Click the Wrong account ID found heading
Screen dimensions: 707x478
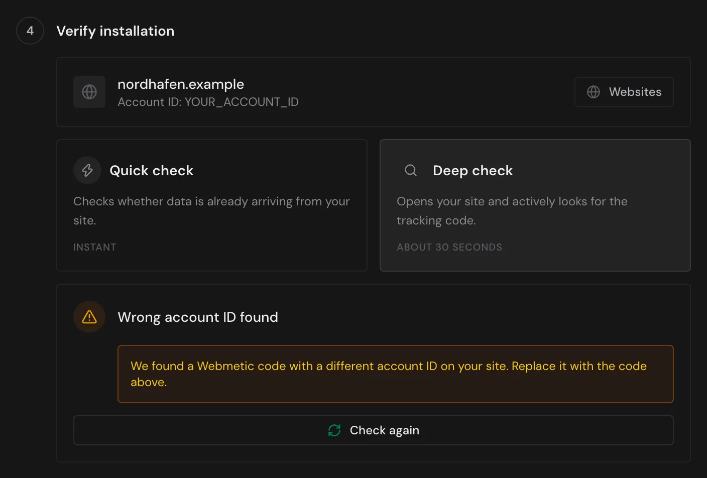(198, 317)
